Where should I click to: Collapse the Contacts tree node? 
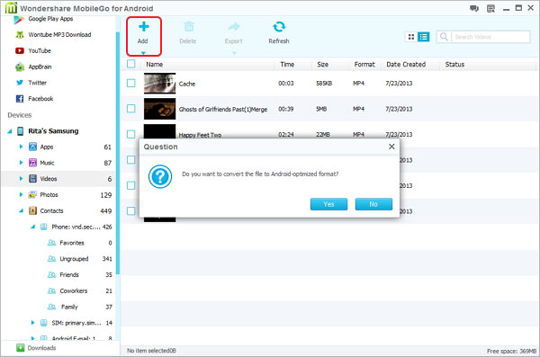click(21, 210)
